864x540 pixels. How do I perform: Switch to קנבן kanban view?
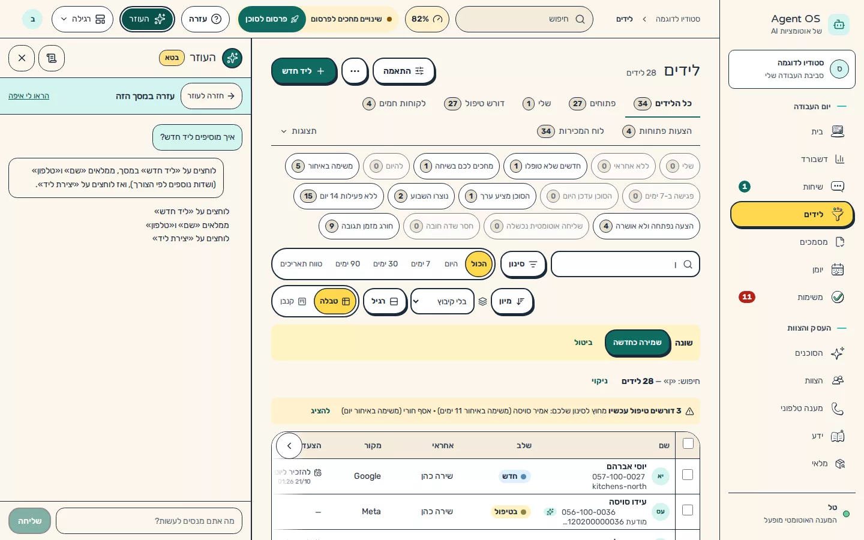[x=293, y=301]
